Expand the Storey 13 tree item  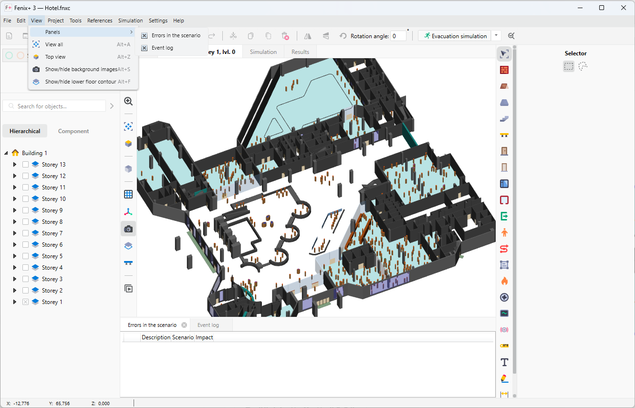14,164
